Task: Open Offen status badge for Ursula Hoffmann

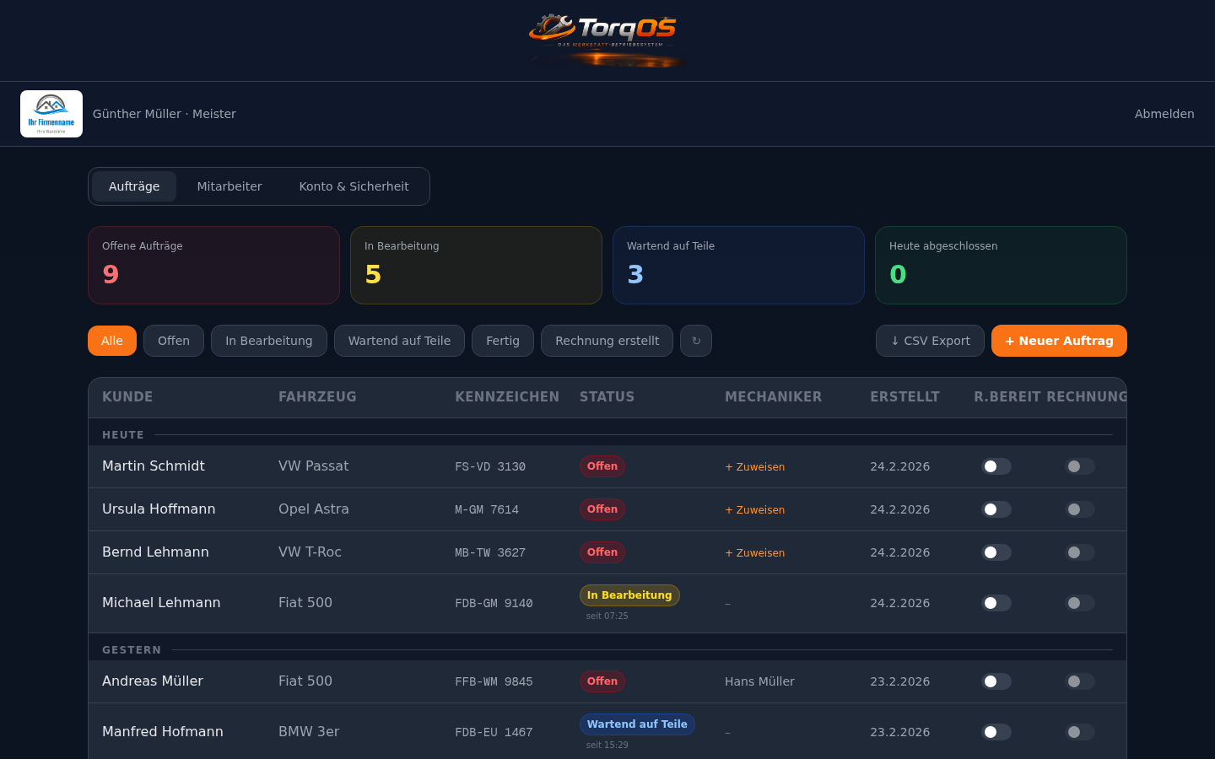Action: point(602,509)
